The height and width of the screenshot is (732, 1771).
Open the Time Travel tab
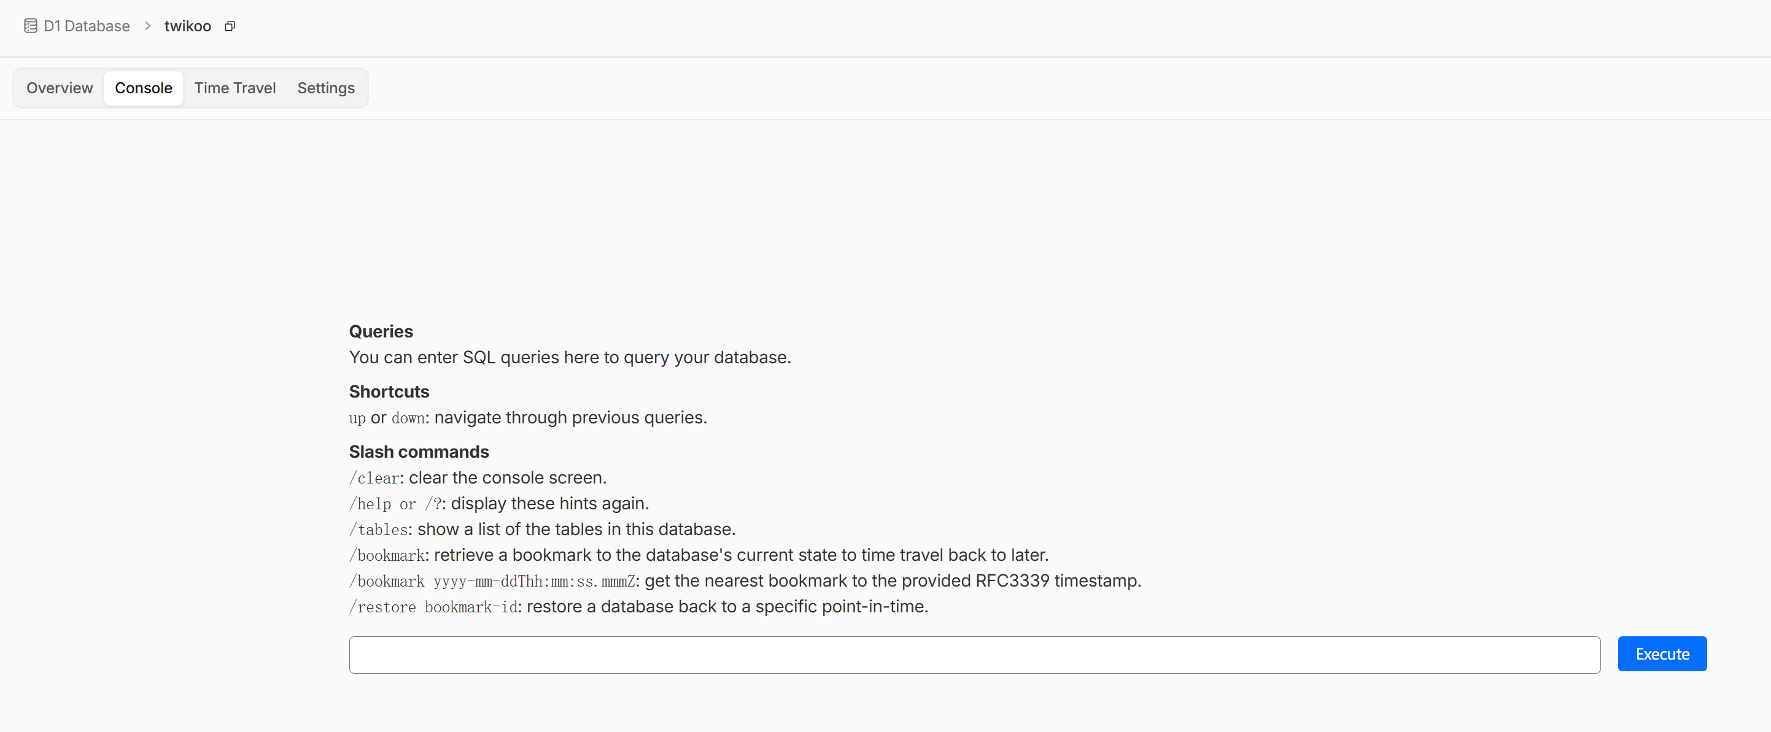(x=234, y=88)
